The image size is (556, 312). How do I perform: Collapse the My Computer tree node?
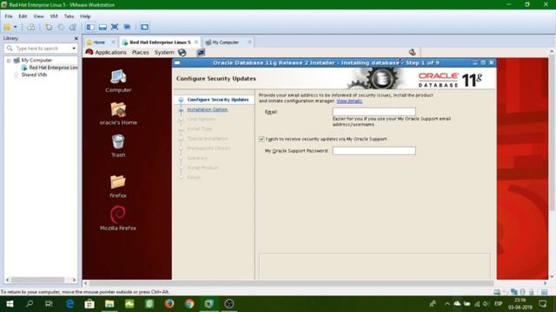pos(9,61)
